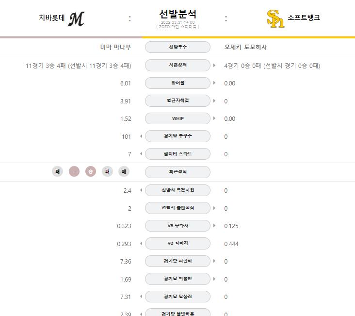Screen dimensions: 355x316
Task: Click the 선발분석 page title
Action: [x=177, y=14]
